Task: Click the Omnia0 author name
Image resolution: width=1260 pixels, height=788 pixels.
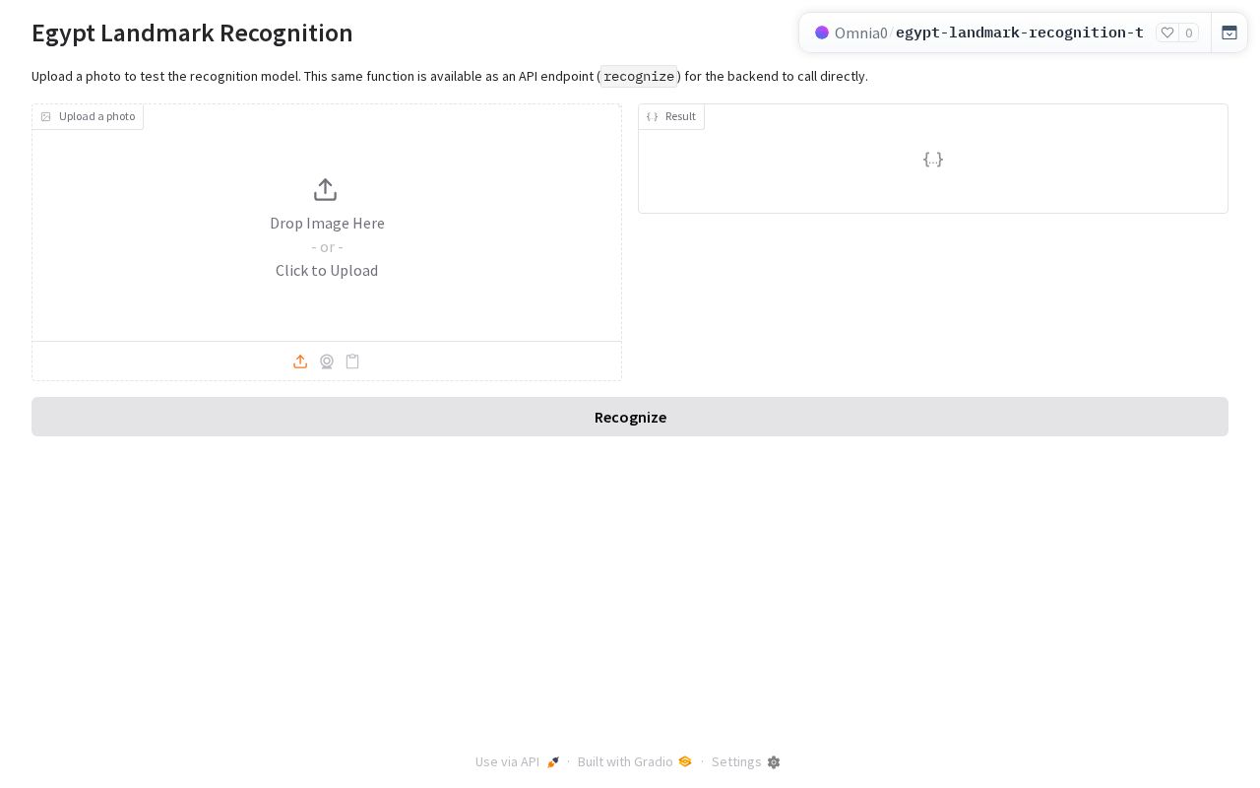Action: [861, 33]
